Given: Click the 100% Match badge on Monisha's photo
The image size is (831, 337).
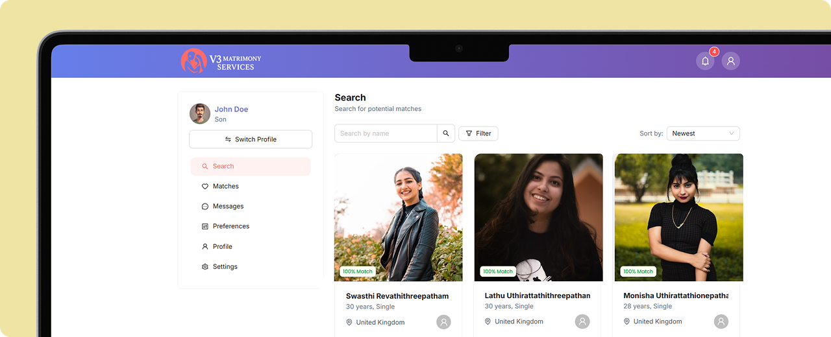Looking at the screenshot, I should pos(638,272).
